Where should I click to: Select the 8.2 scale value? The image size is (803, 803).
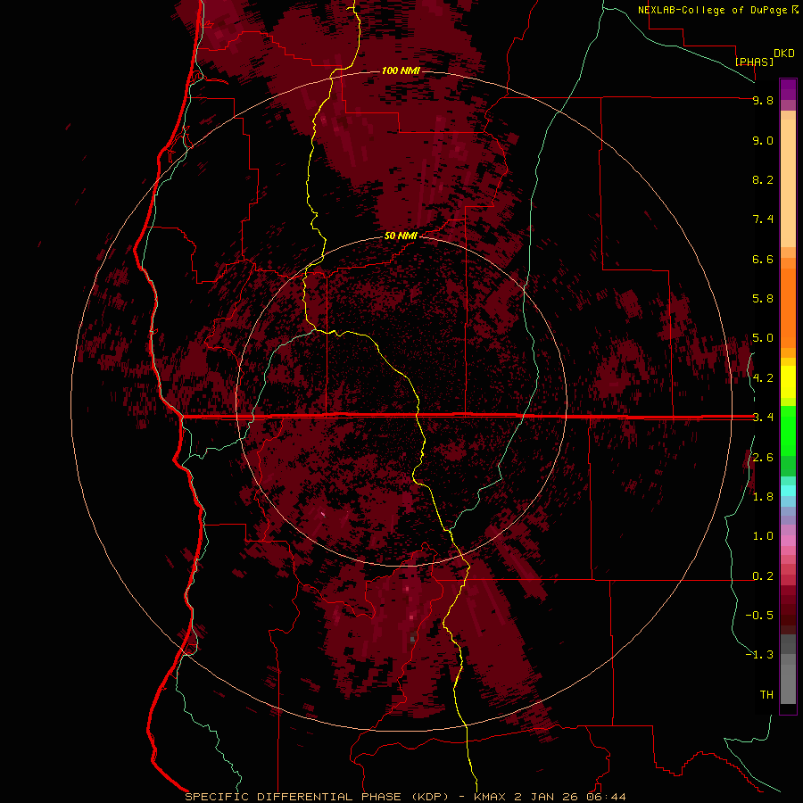click(x=763, y=179)
